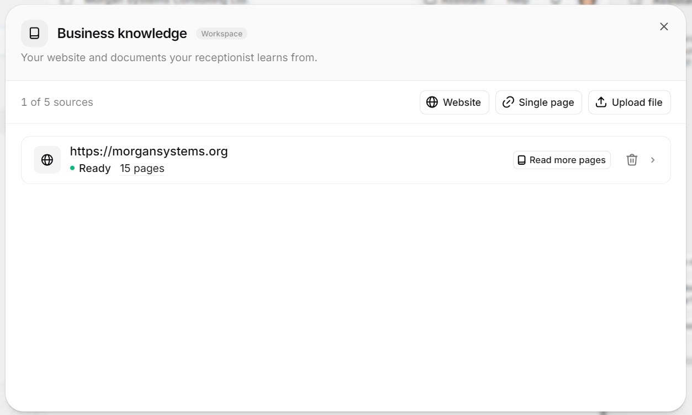Viewport: 692px width, 415px height.
Task: Delete the morgansystems.org source
Action: 632,160
